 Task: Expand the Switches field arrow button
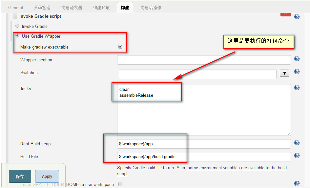tap(284, 73)
